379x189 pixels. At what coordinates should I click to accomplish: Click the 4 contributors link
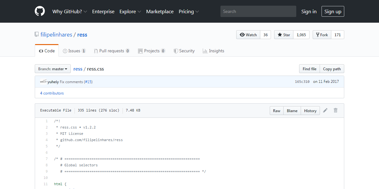[x=52, y=93]
